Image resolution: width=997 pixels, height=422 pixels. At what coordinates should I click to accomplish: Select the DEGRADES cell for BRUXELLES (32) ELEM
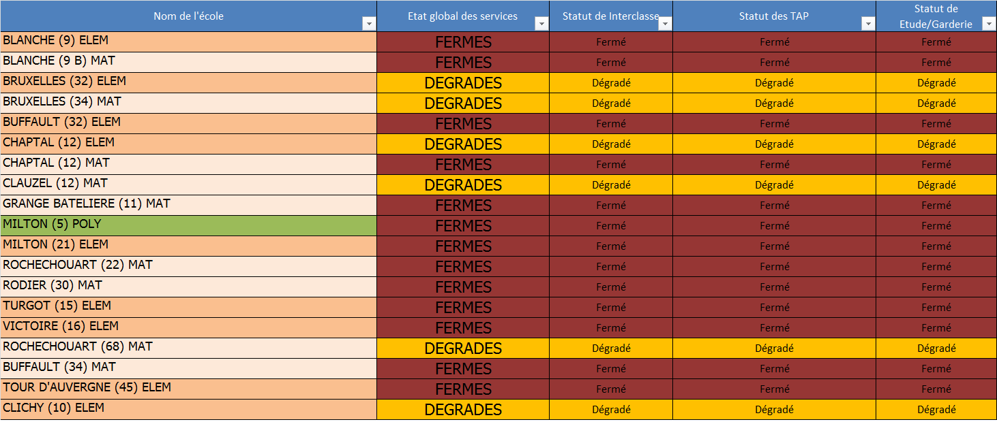pos(463,83)
